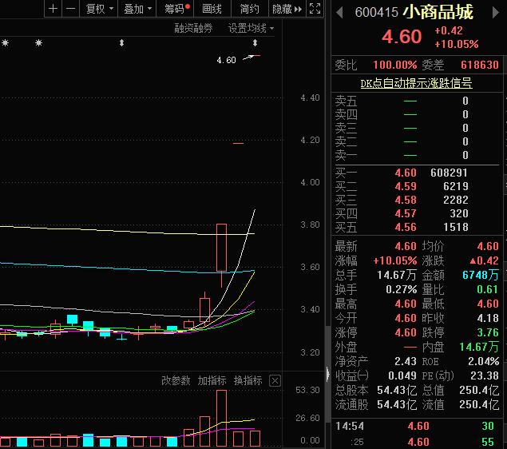
Task: Click 卖五 sell-five row
Action: tap(417, 101)
